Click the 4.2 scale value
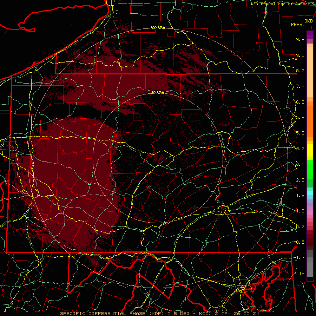 [x=300, y=149]
